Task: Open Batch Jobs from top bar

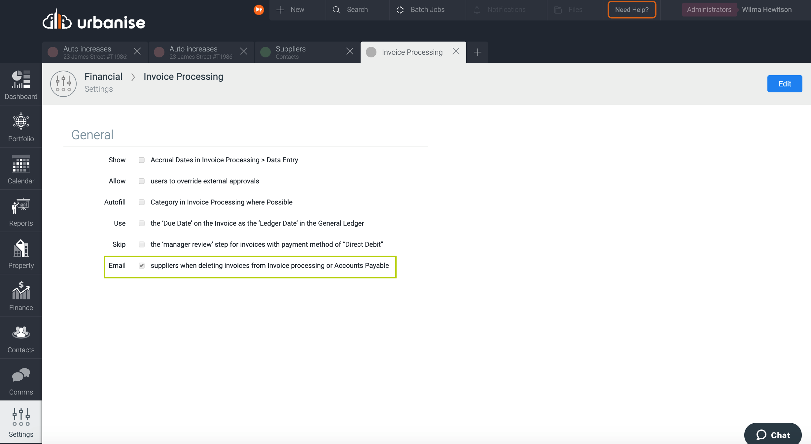Action: [x=421, y=10]
